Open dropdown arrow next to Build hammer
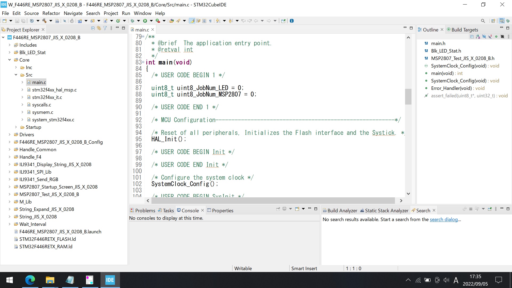This screenshot has width=512, height=288. pyautogui.click(x=51, y=21)
